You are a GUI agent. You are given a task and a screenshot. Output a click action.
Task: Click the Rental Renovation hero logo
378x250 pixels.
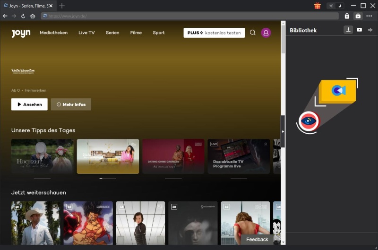point(23,71)
